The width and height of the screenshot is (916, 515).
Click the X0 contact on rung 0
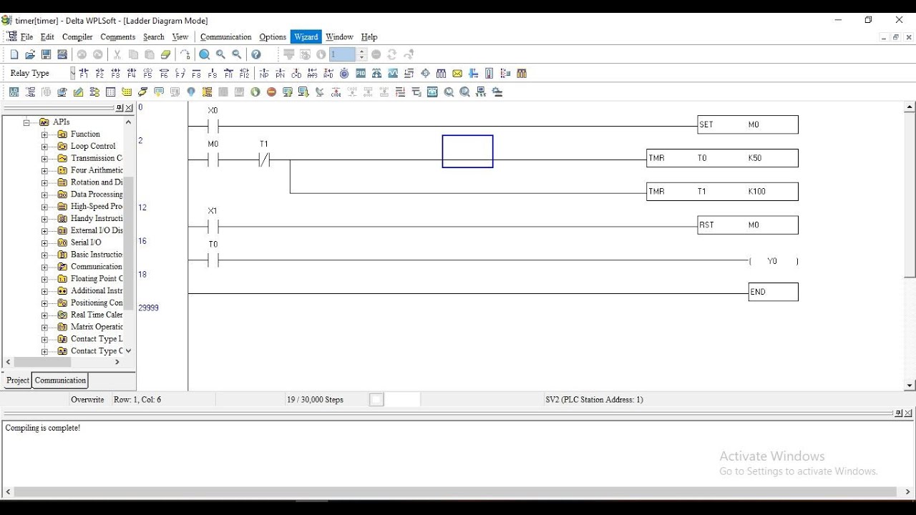[x=213, y=127]
